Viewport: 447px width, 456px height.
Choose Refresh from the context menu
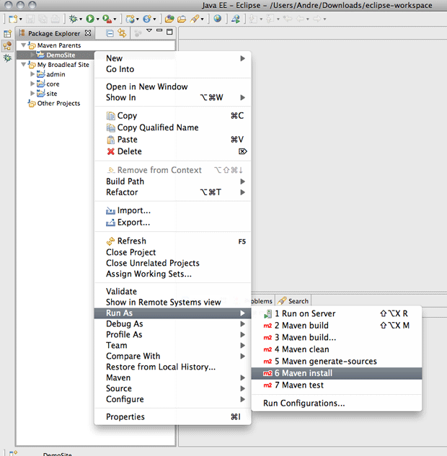coord(173,241)
